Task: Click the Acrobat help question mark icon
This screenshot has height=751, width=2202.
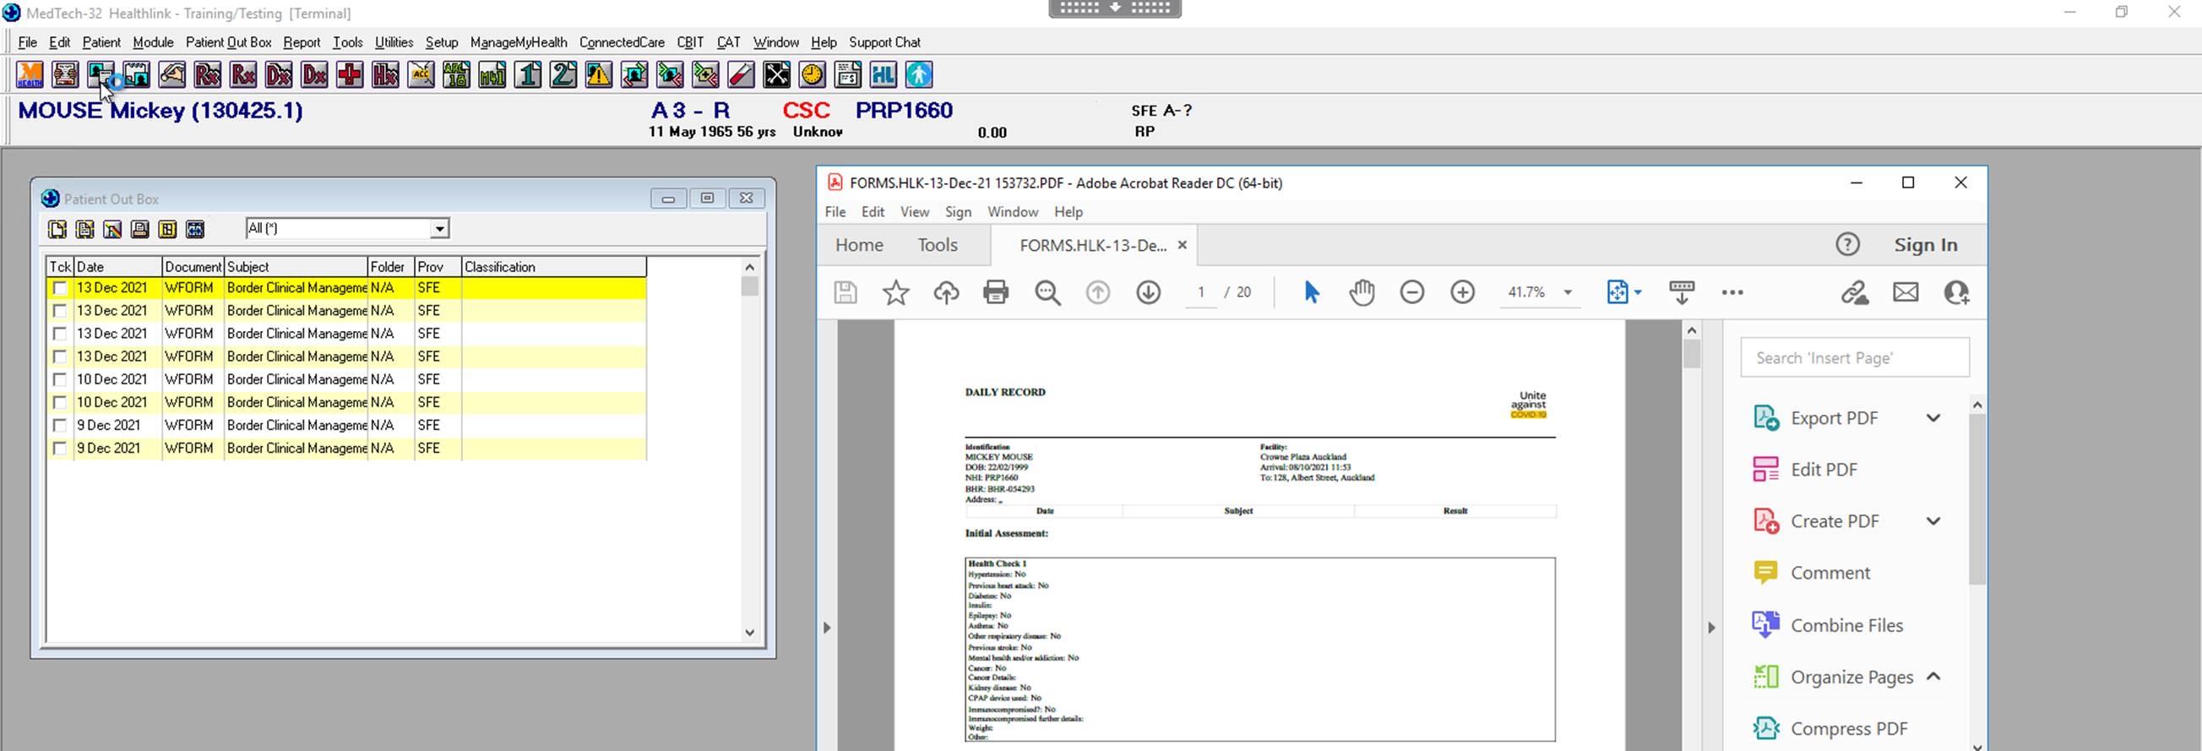Action: tap(1847, 245)
